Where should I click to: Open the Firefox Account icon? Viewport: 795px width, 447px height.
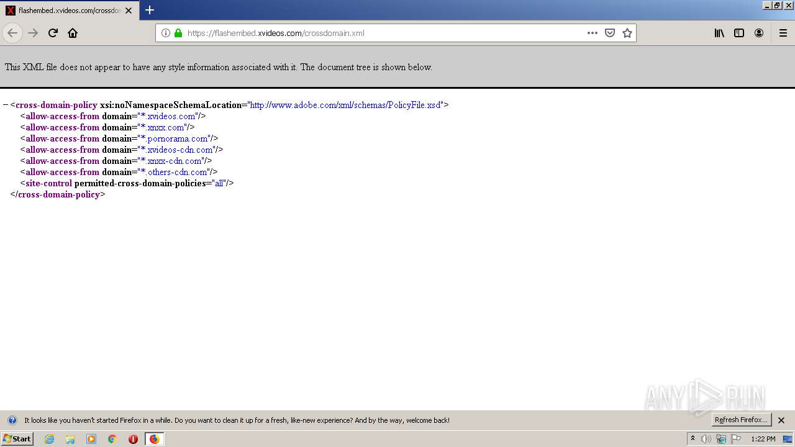tap(759, 33)
